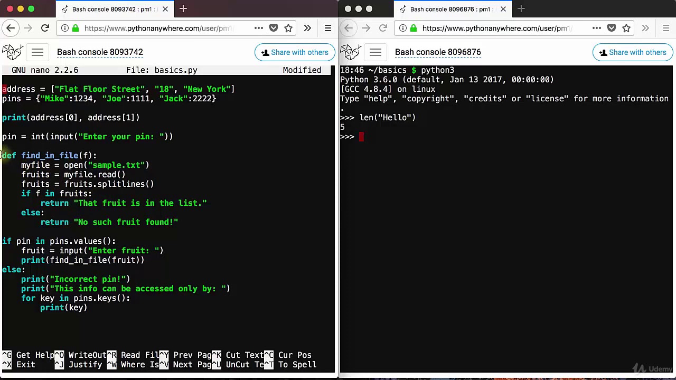
Task: Open Firefox hamburger menu in left window
Action: (328, 28)
